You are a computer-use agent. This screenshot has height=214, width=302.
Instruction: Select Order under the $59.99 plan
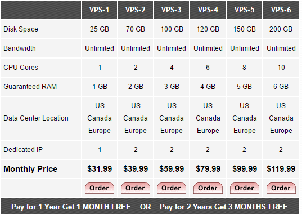(172, 188)
